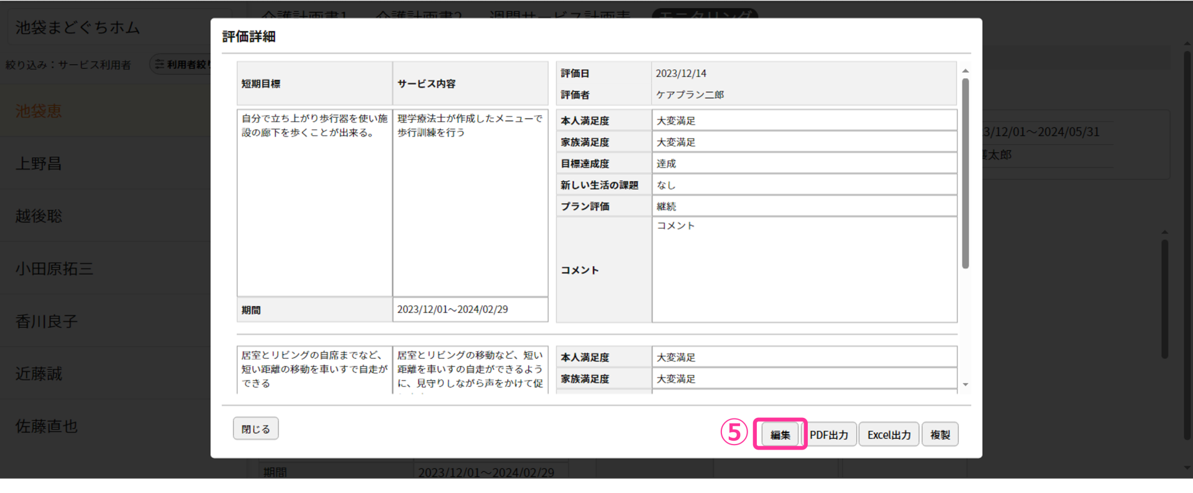Click the dialog scrollbar up arrow
The height and width of the screenshot is (493, 1193).
coord(965,71)
